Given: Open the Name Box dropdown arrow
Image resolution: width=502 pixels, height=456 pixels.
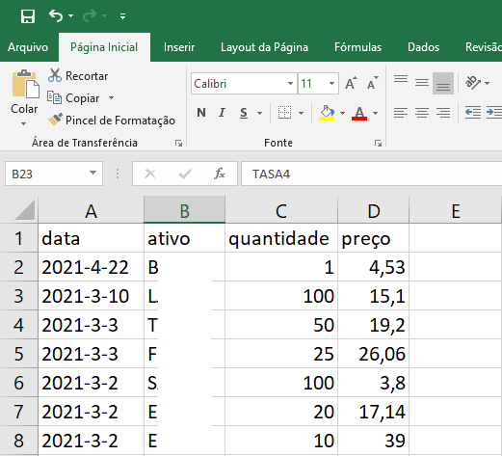Looking at the screenshot, I should tap(92, 174).
